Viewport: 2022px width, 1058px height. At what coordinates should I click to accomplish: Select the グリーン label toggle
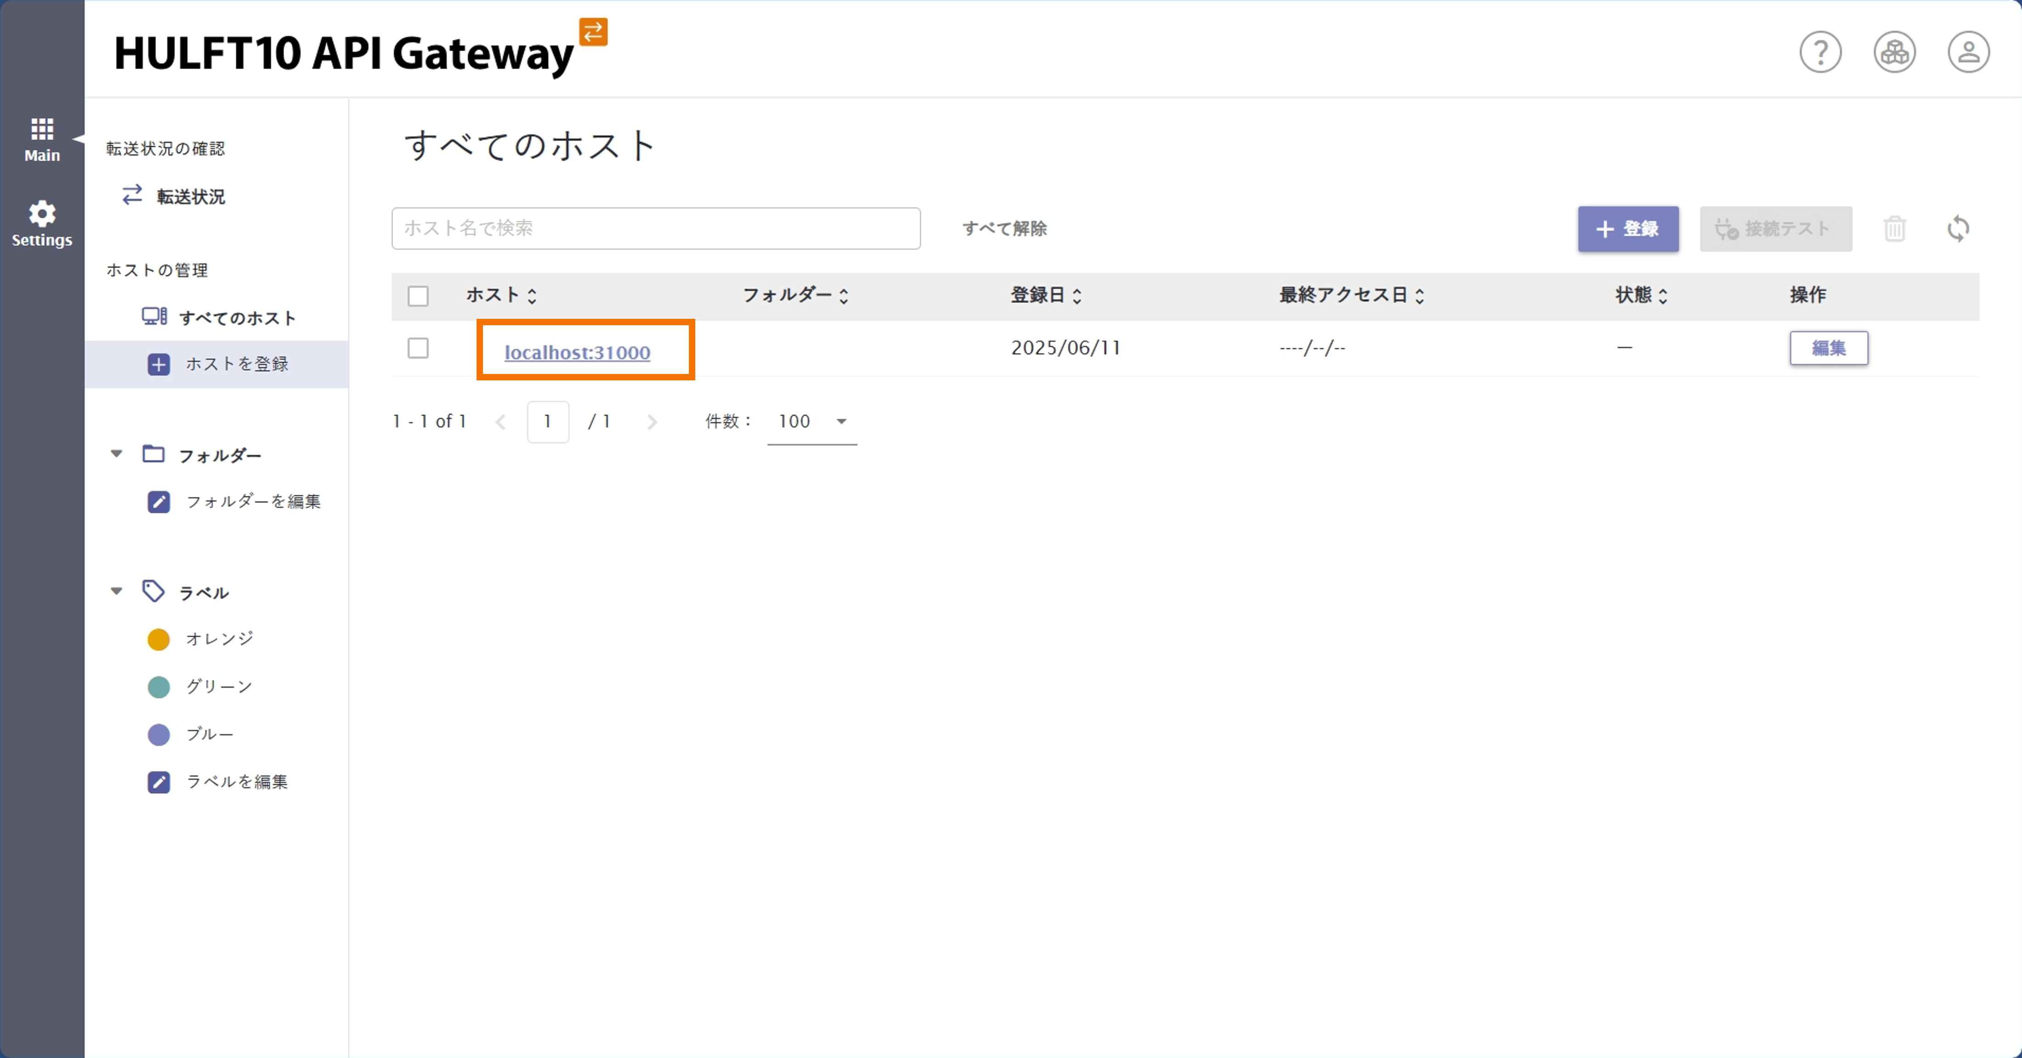coord(159,687)
